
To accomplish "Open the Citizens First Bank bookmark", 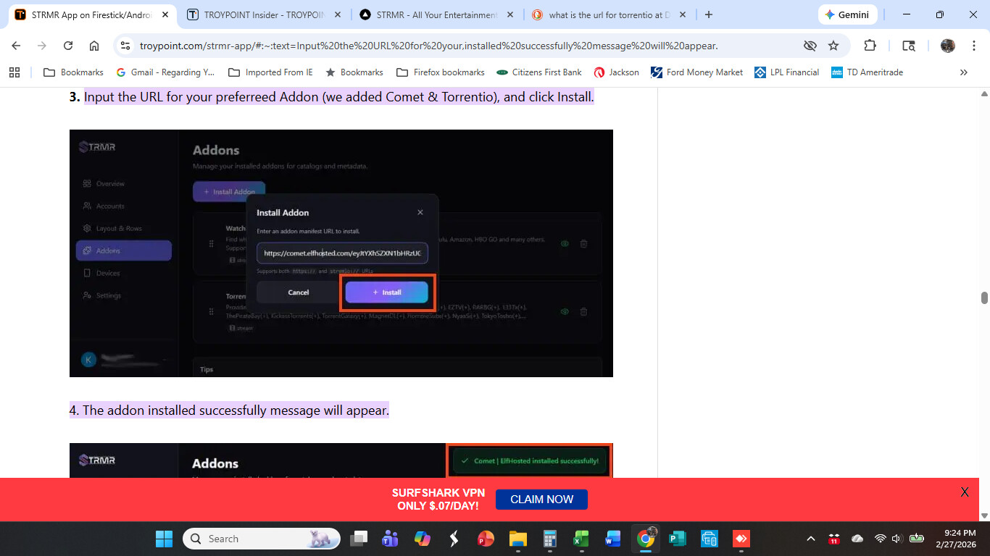I will pos(539,72).
